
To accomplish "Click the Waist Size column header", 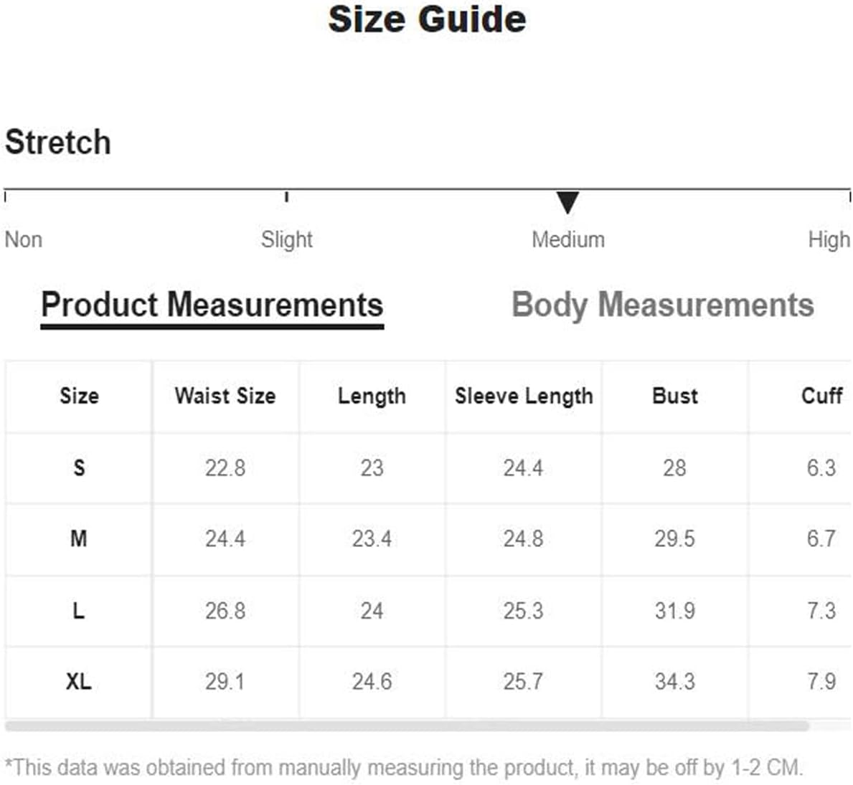I will tap(225, 396).
